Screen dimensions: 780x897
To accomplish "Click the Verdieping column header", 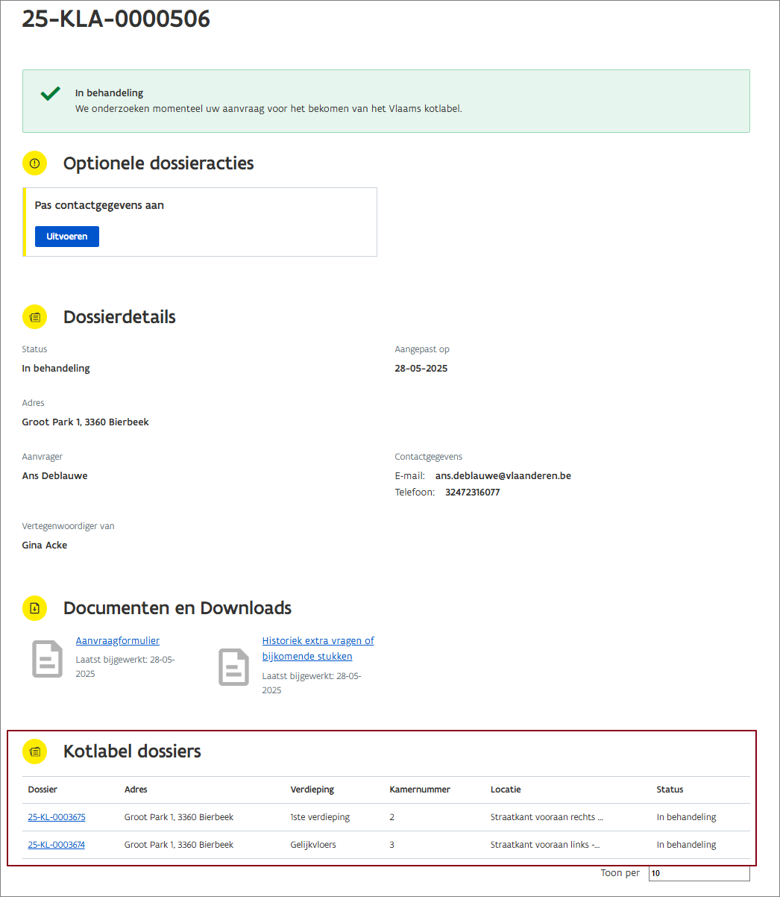I will tap(312, 790).
